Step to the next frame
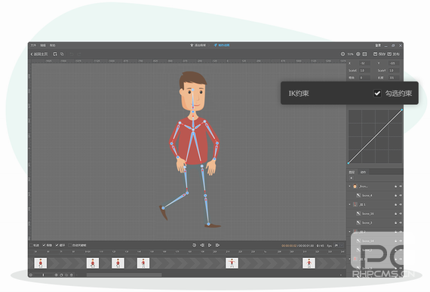 pos(217,245)
